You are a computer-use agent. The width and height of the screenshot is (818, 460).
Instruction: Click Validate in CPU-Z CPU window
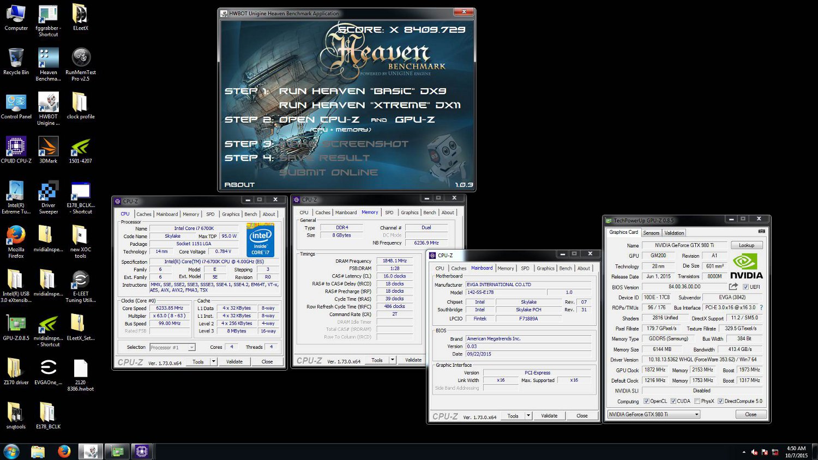pos(234,361)
